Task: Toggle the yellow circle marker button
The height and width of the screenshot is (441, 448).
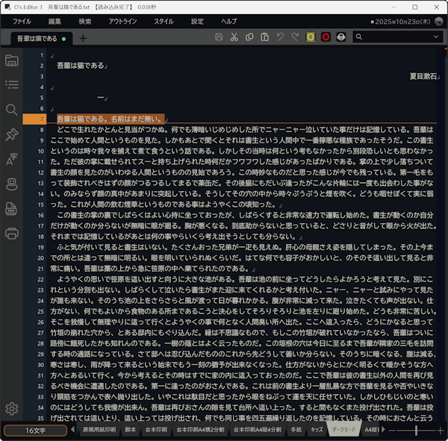Action: coord(311,37)
